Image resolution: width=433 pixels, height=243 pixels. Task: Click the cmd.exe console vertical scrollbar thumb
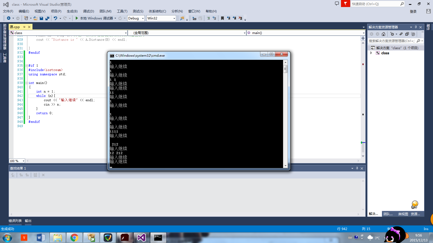[285, 69]
